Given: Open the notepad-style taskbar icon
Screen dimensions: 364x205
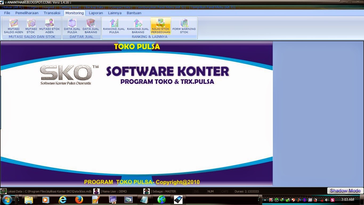Looking at the screenshot, I should coord(144,200).
